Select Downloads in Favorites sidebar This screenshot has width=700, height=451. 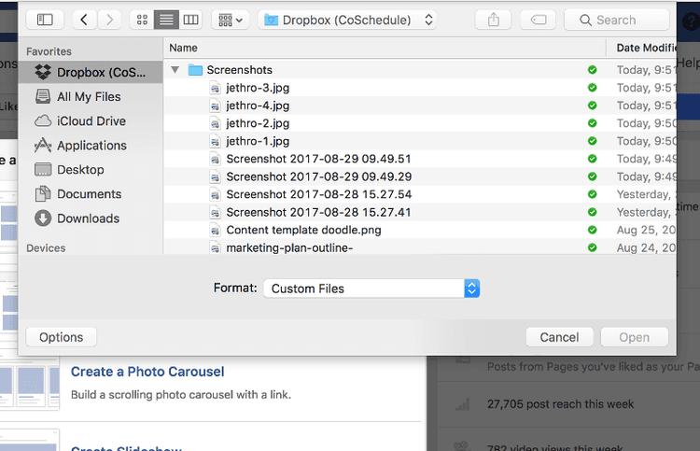[88, 218]
